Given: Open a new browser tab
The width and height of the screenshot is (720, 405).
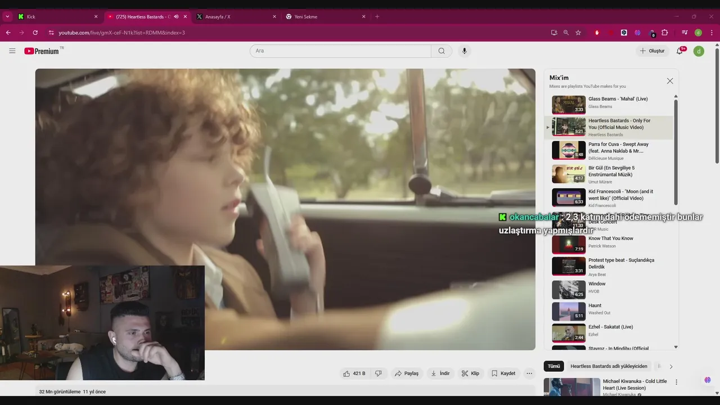Looking at the screenshot, I should click(x=377, y=17).
